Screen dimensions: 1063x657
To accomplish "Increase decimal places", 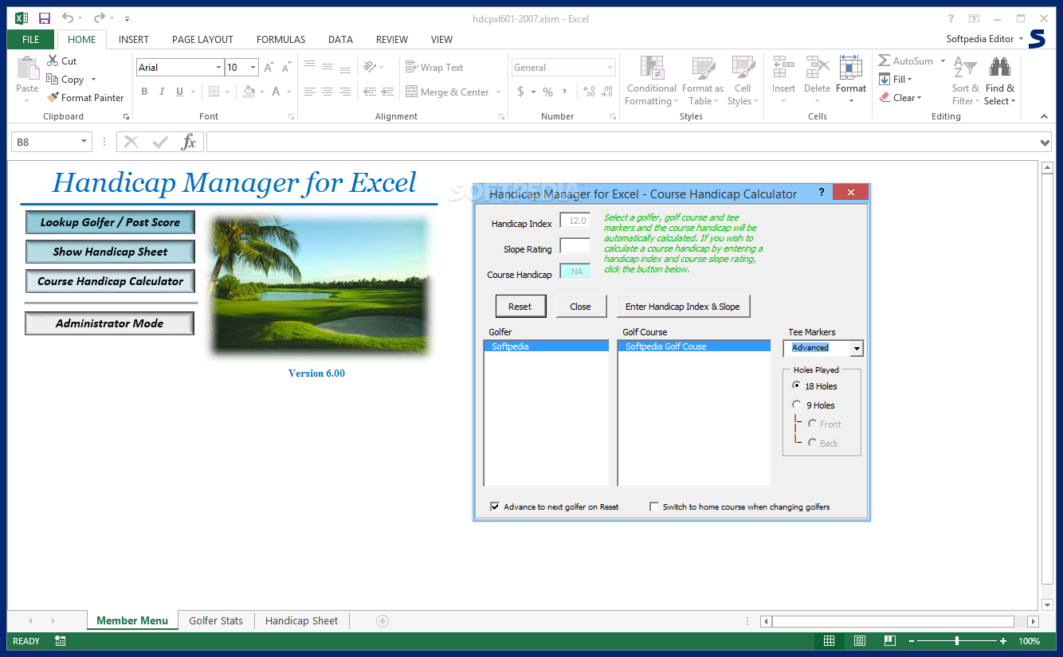I will (x=589, y=92).
